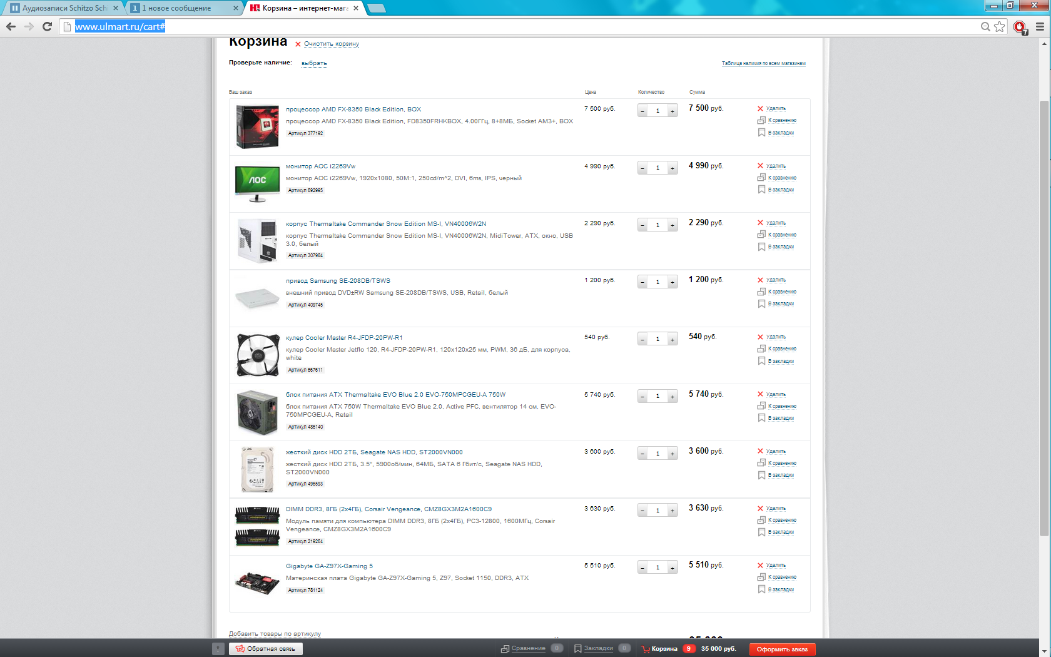This screenshot has height=657, width=1051.
Task: Decrease quantity of Samsung DVD drive
Action: point(642,282)
